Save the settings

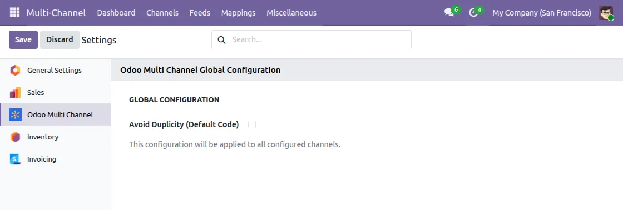coord(23,39)
